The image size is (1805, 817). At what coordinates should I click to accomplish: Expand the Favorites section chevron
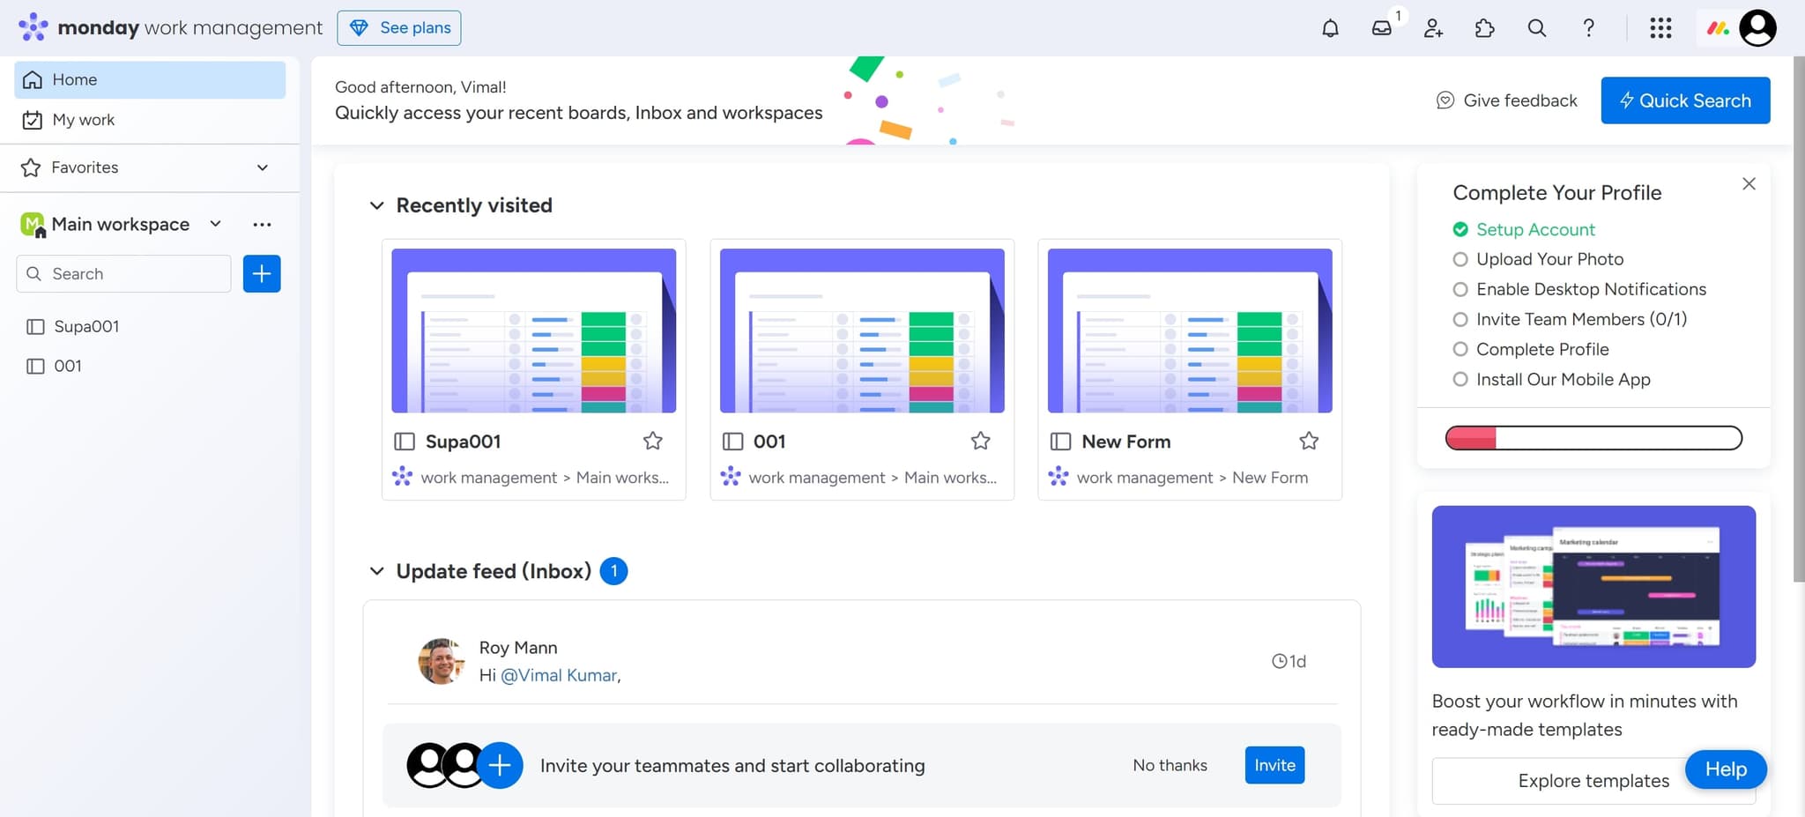pyautogui.click(x=262, y=167)
